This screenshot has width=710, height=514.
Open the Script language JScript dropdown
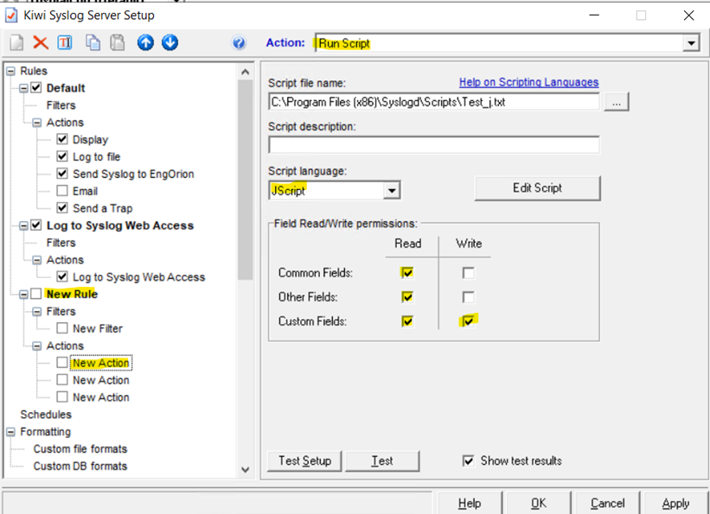pos(392,191)
